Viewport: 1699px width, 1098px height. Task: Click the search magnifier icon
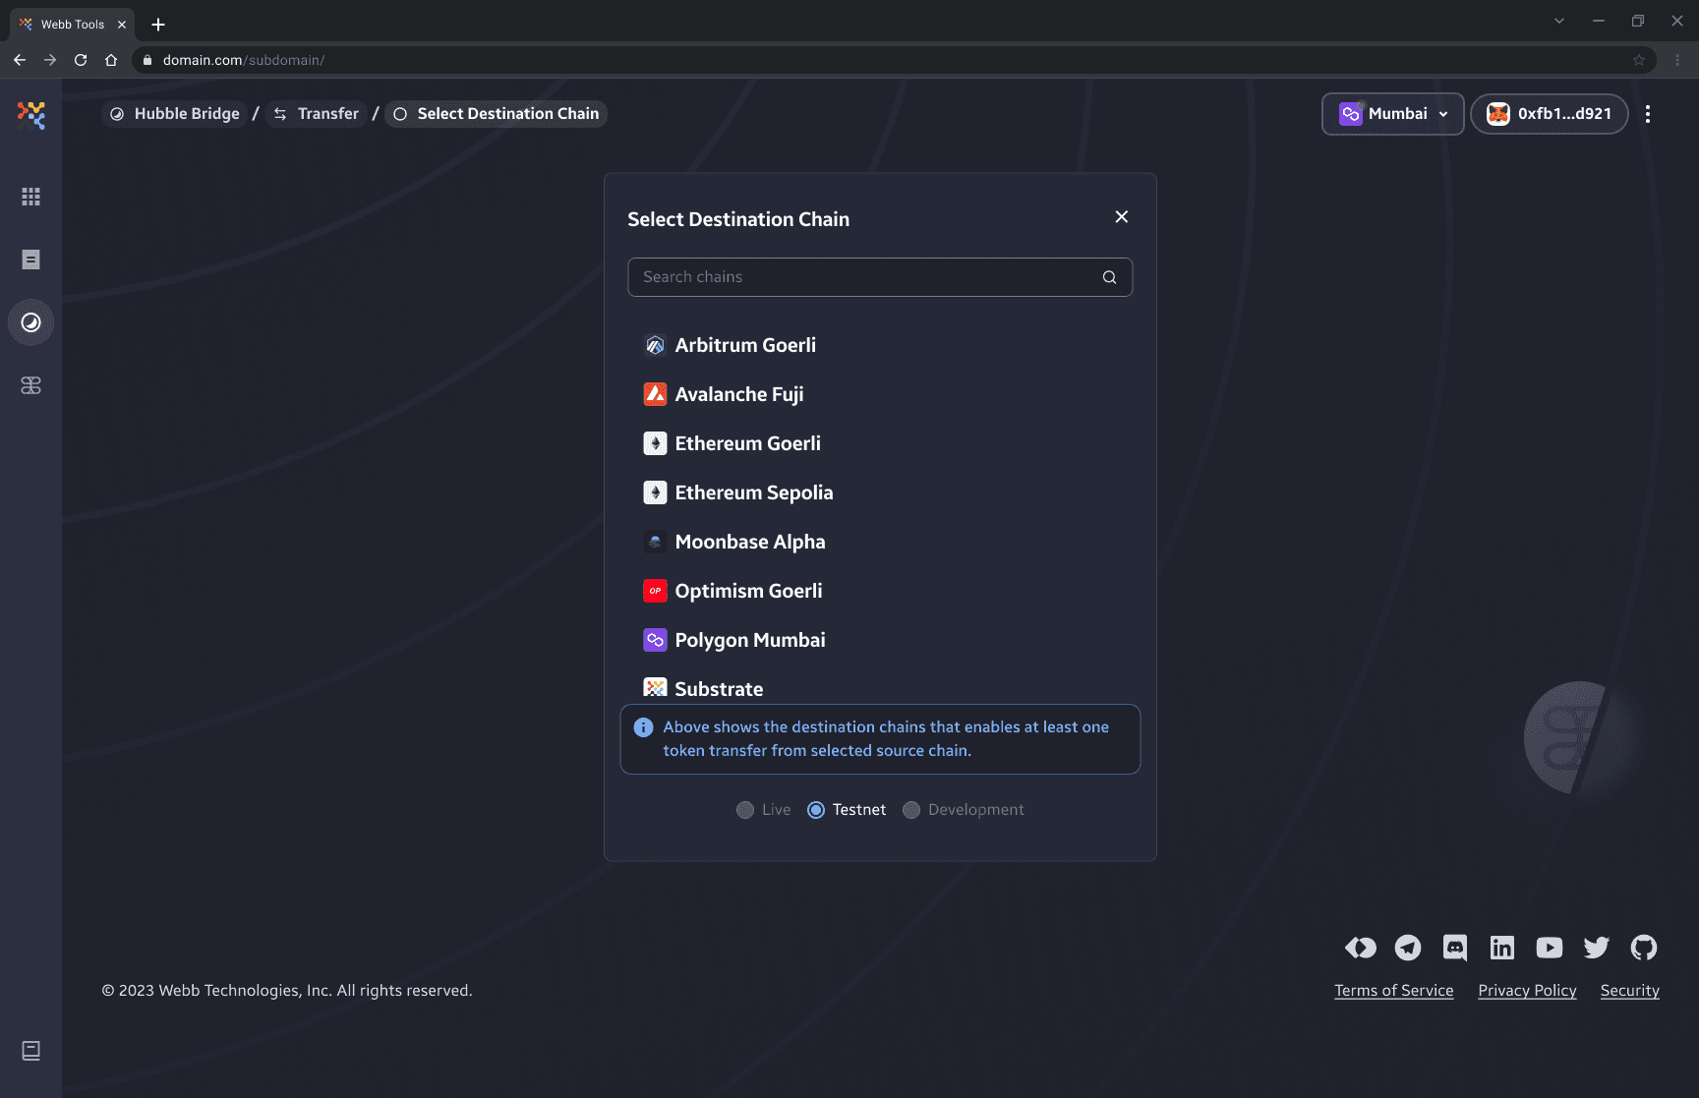coord(1109,277)
